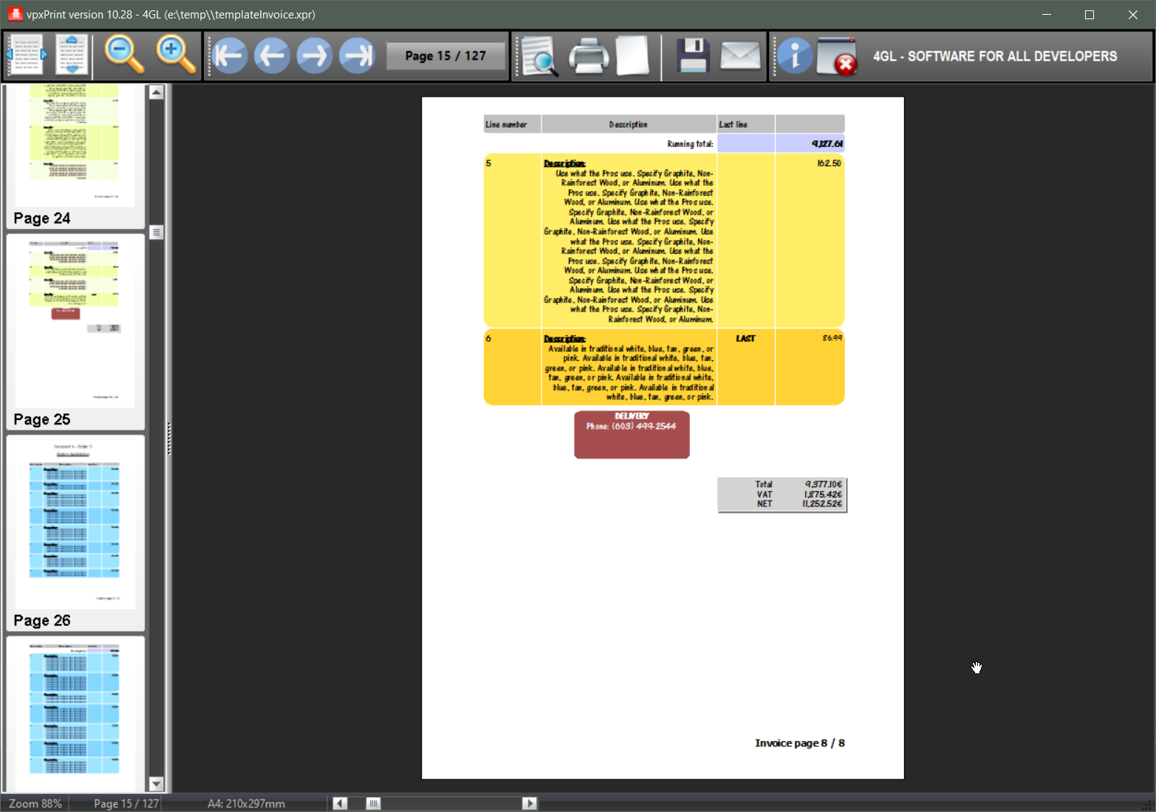Toggle horizontal thumbnail layout icon

pyautogui.click(x=27, y=55)
